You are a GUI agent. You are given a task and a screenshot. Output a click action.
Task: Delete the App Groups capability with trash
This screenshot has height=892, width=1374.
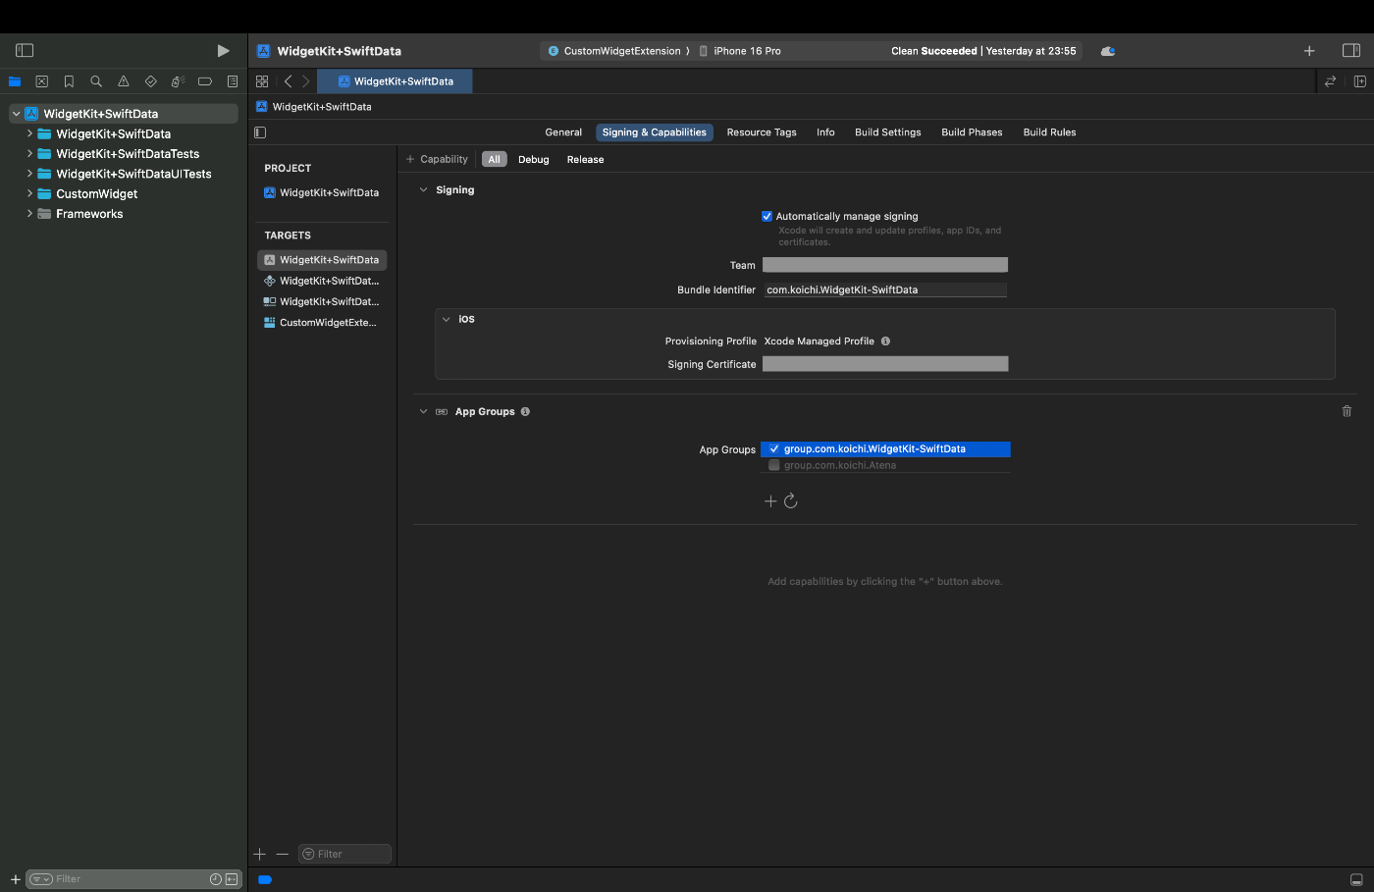(x=1347, y=411)
